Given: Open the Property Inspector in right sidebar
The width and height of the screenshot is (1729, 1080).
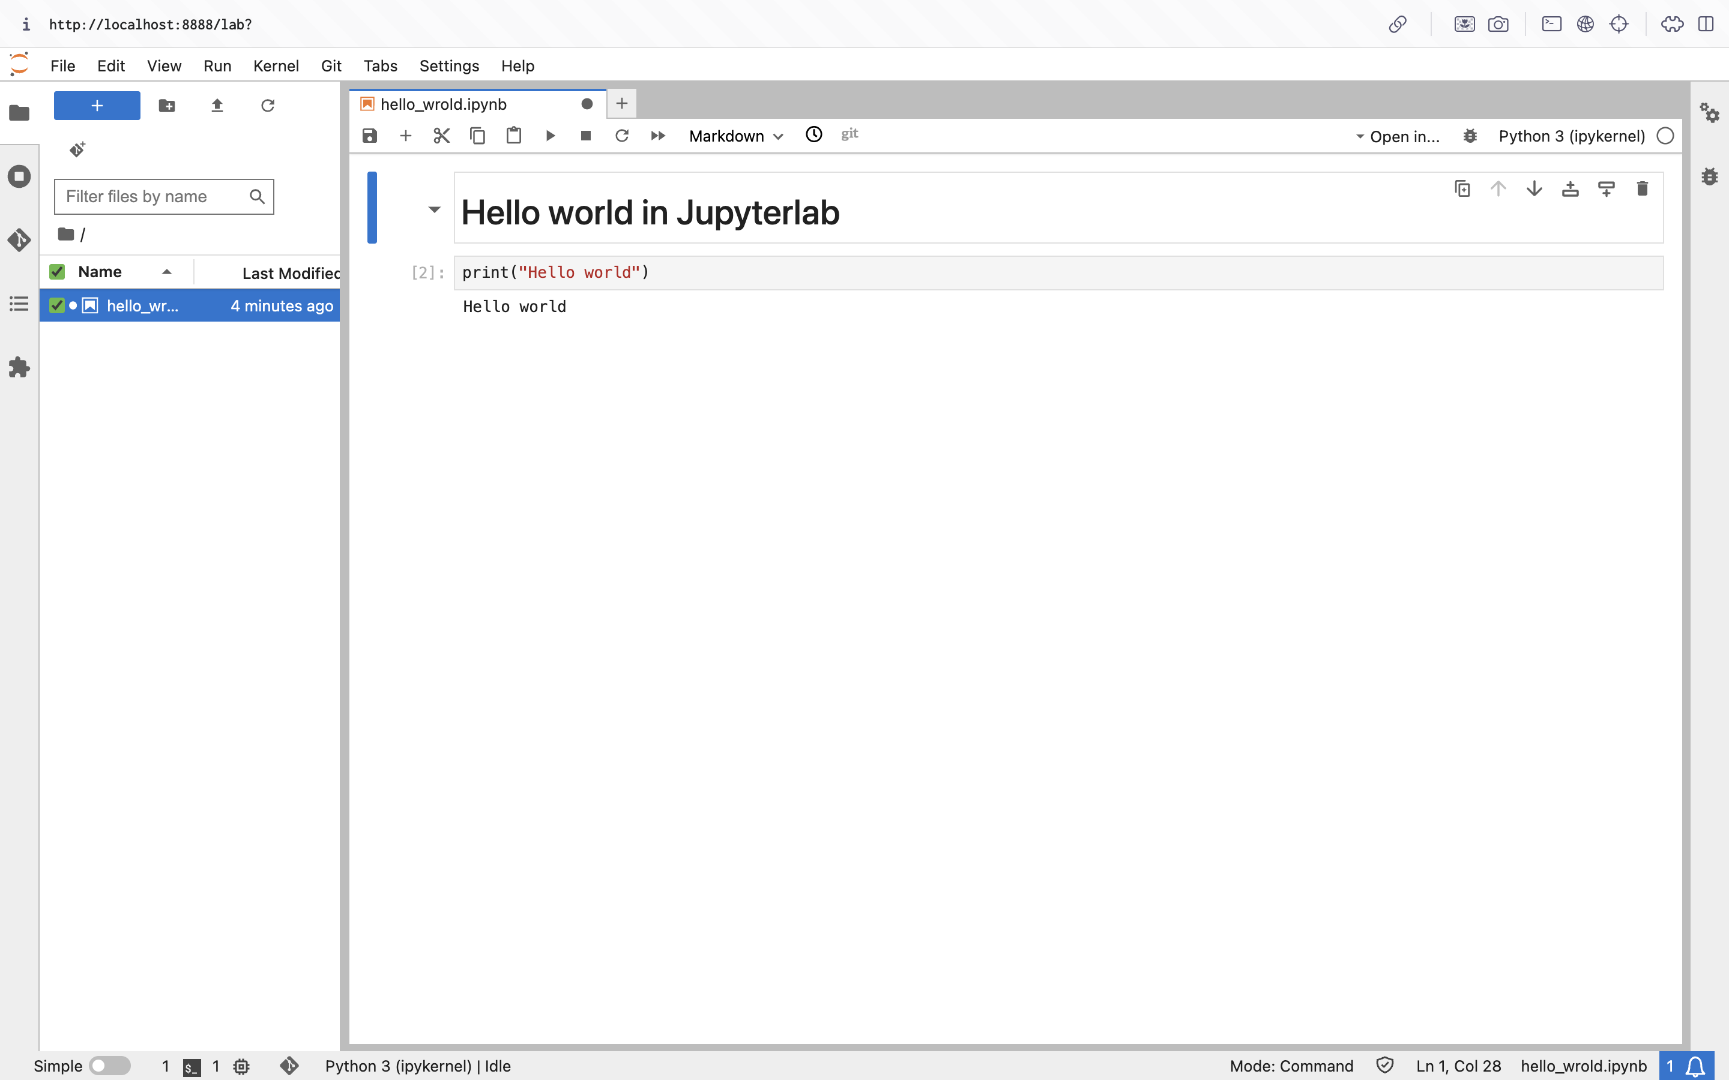Looking at the screenshot, I should point(1710,113).
